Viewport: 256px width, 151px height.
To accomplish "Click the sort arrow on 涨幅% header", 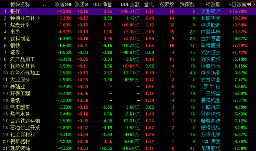I will click(x=70, y=4).
